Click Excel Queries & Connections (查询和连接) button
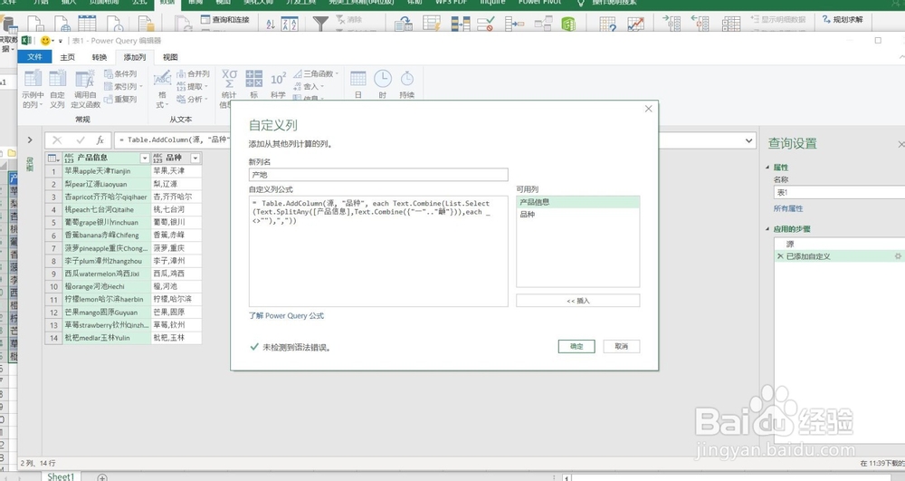Screen dimensions: 905x481 point(225,20)
